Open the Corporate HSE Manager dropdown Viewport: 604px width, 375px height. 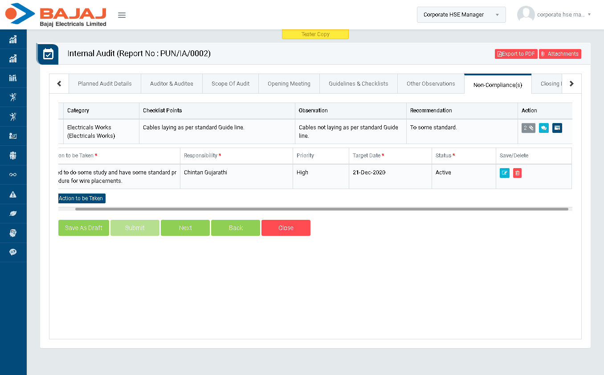(461, 15)
